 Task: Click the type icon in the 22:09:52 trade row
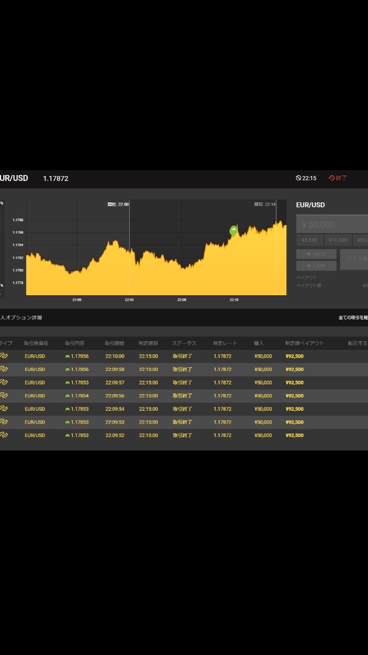[x=4, y=435]
